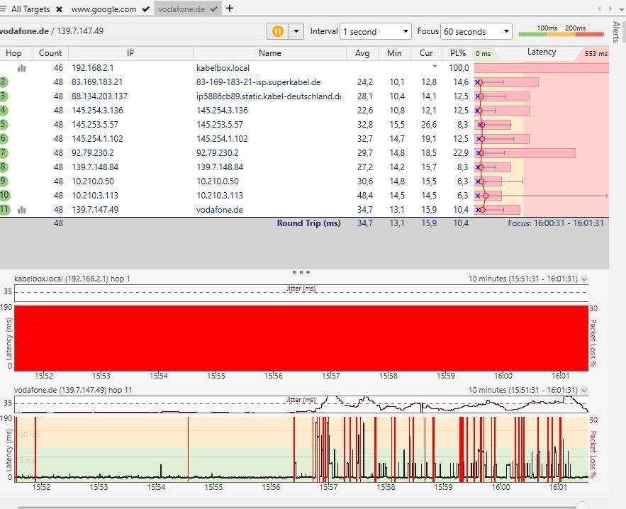Click kabelbox.local hop 1 graph title
Screen dimensions: 626x509
(x=72, y=279)
